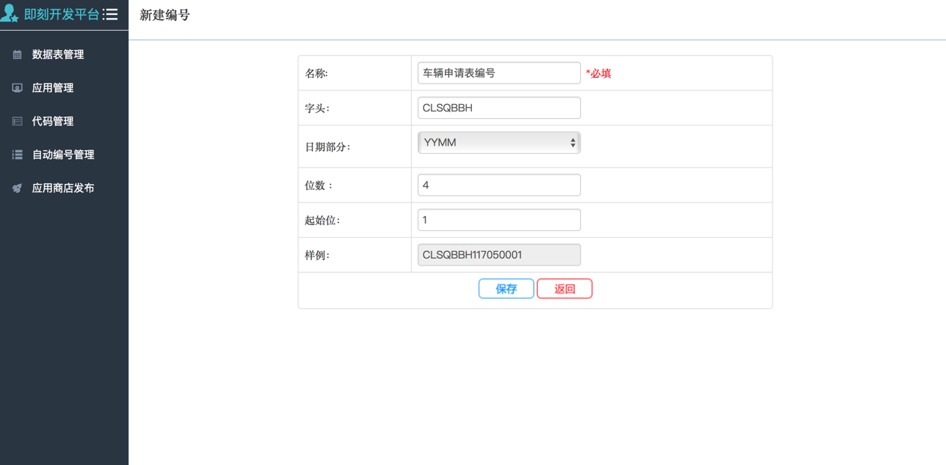Click into the 字头 input field
Screen dimensions: 946x465
click(499, 108)
